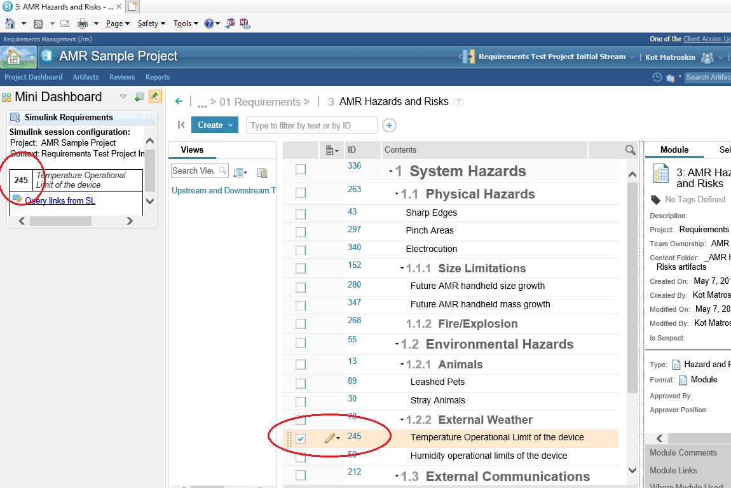
Task: Click the pencil edit icon on row 245
Action: click(330, 438)
